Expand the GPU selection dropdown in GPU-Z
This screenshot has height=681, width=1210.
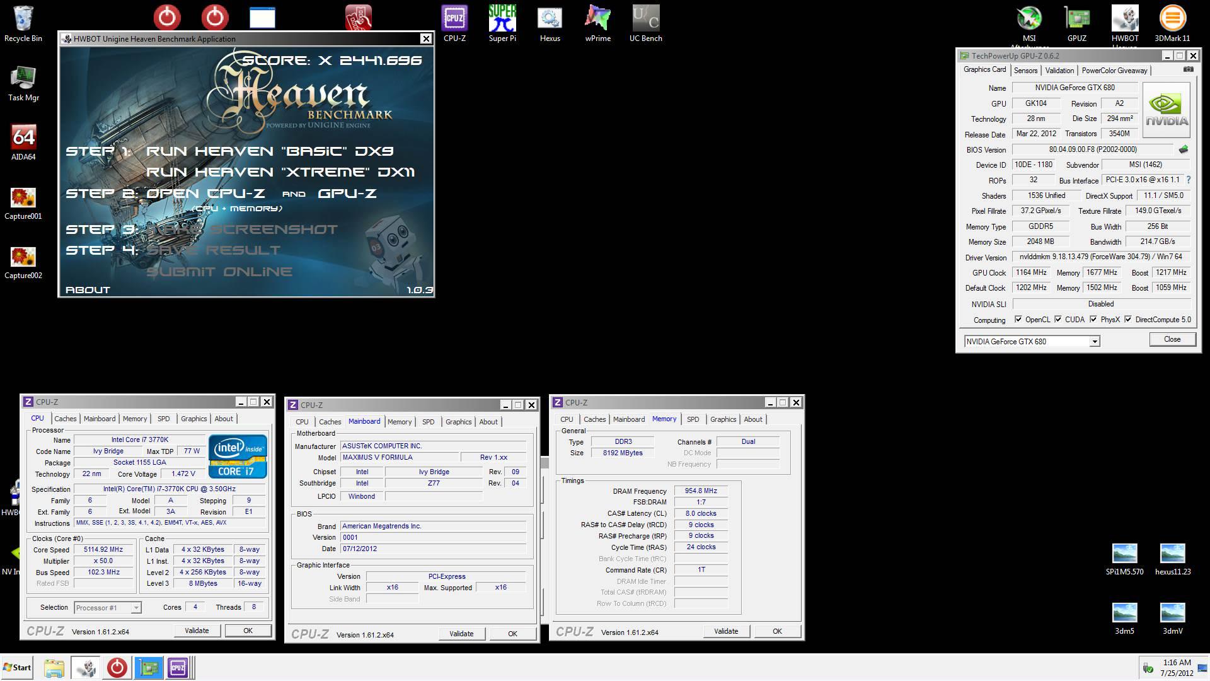pos(1095,342)
